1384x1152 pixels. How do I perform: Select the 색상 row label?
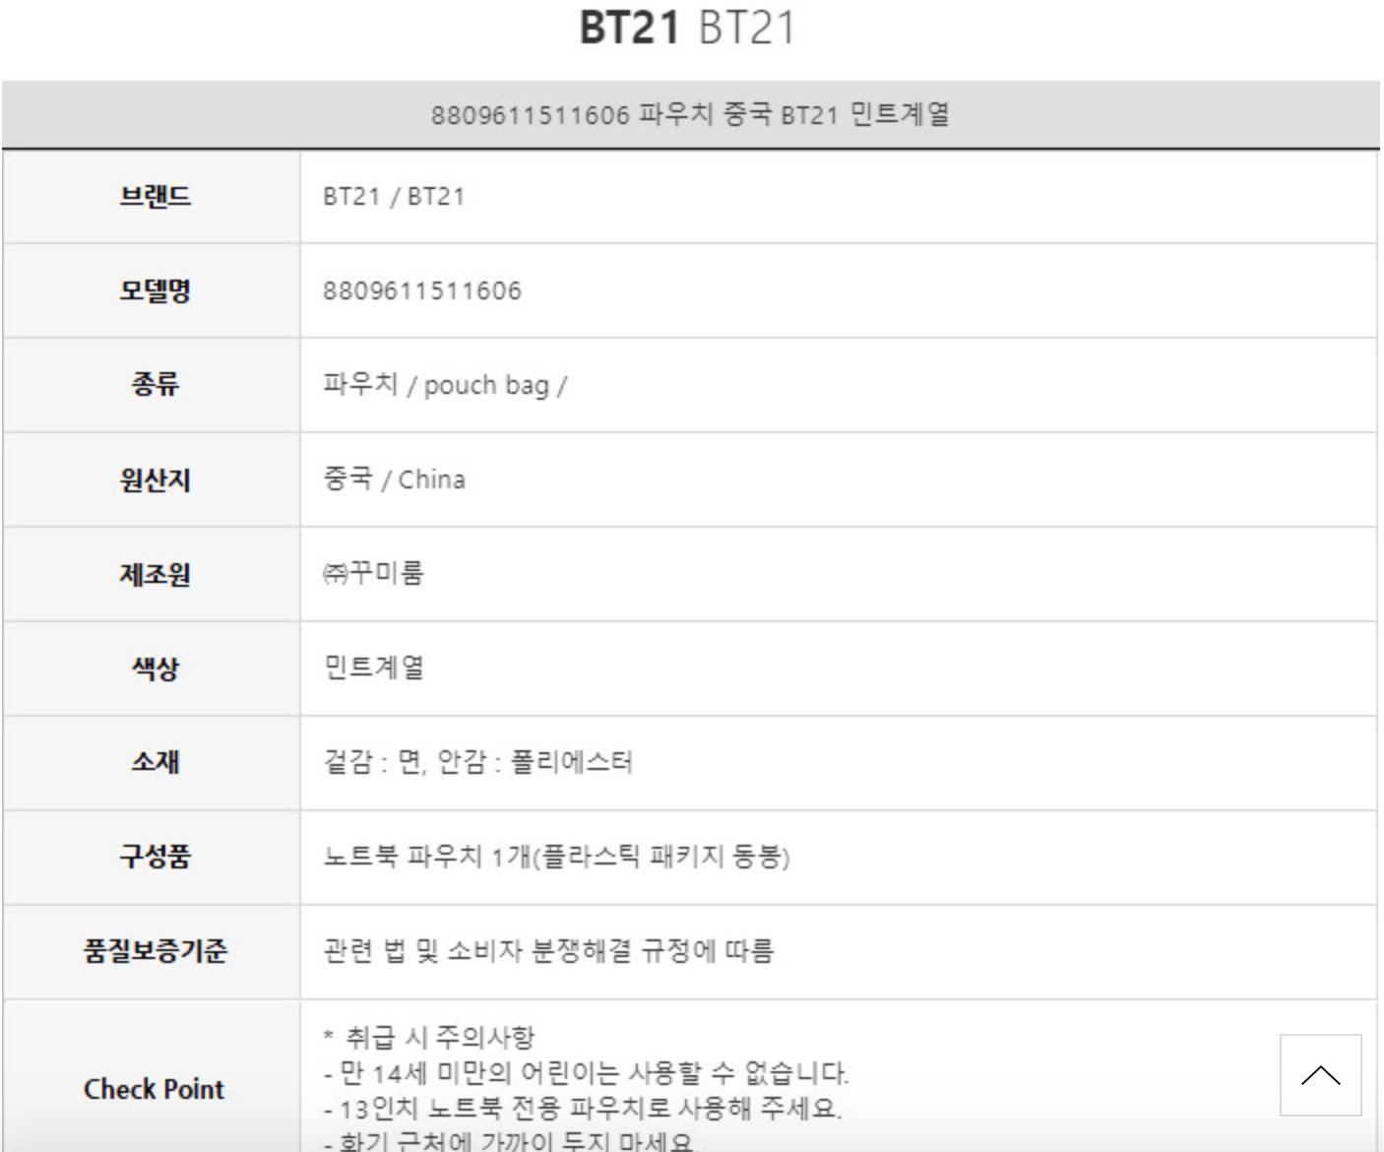coord(155,669)
